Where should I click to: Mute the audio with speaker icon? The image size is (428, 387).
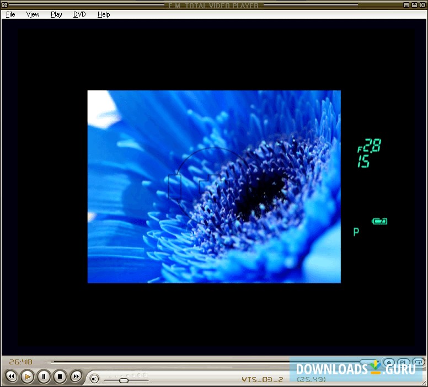94,379
